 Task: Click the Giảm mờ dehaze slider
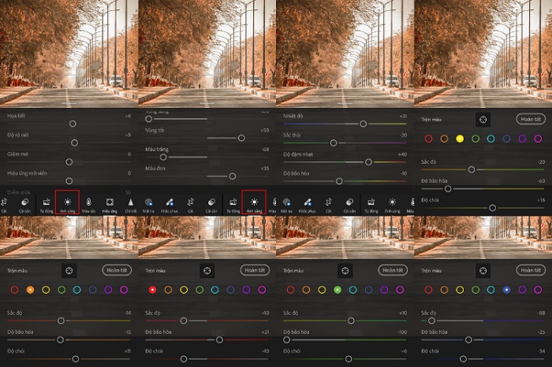click(x=69, y=161)
